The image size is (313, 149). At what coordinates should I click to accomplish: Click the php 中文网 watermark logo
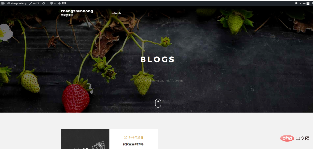tap(295, 138)
